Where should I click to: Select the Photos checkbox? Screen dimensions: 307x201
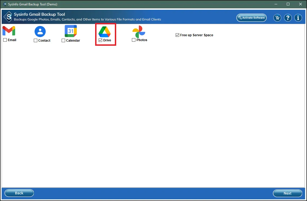tap(134, 40)
